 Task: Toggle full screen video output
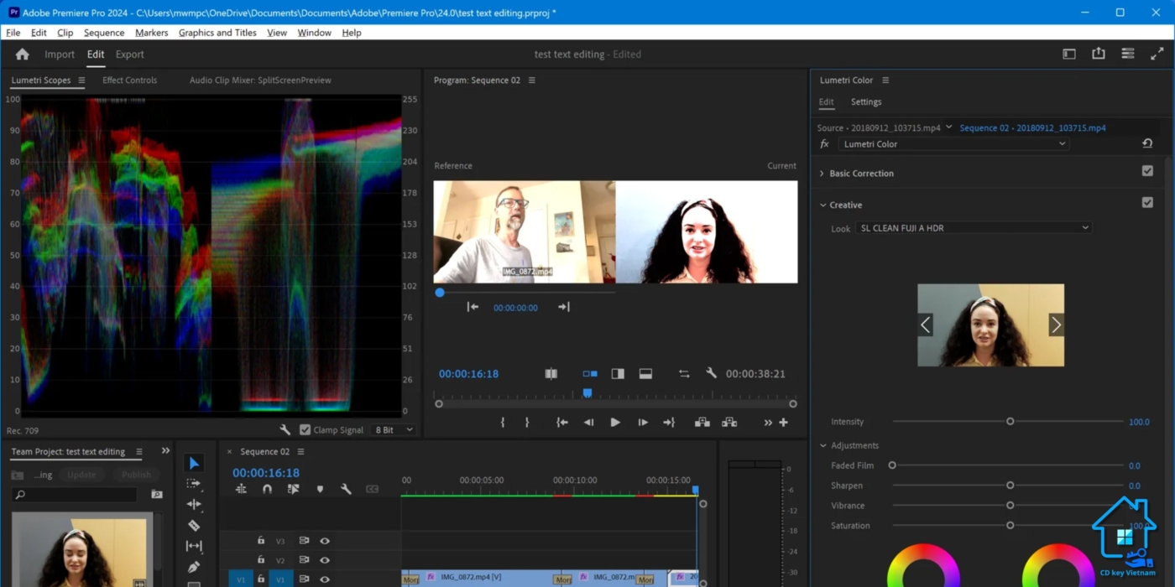coord(1157,54)
